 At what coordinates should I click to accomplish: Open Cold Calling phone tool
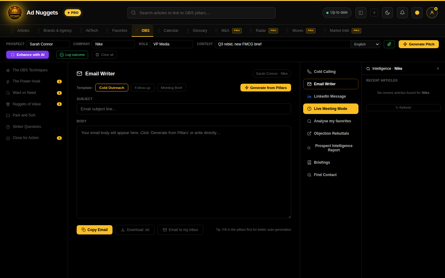tap(331, 72)
